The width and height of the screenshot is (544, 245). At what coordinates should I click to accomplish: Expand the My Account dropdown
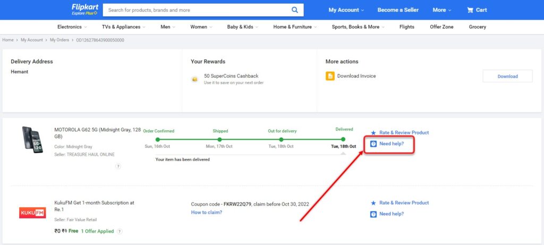tap(346, 10)
